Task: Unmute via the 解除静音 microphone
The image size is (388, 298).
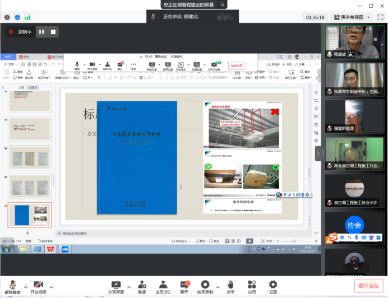Action: (x=12, y=287)
